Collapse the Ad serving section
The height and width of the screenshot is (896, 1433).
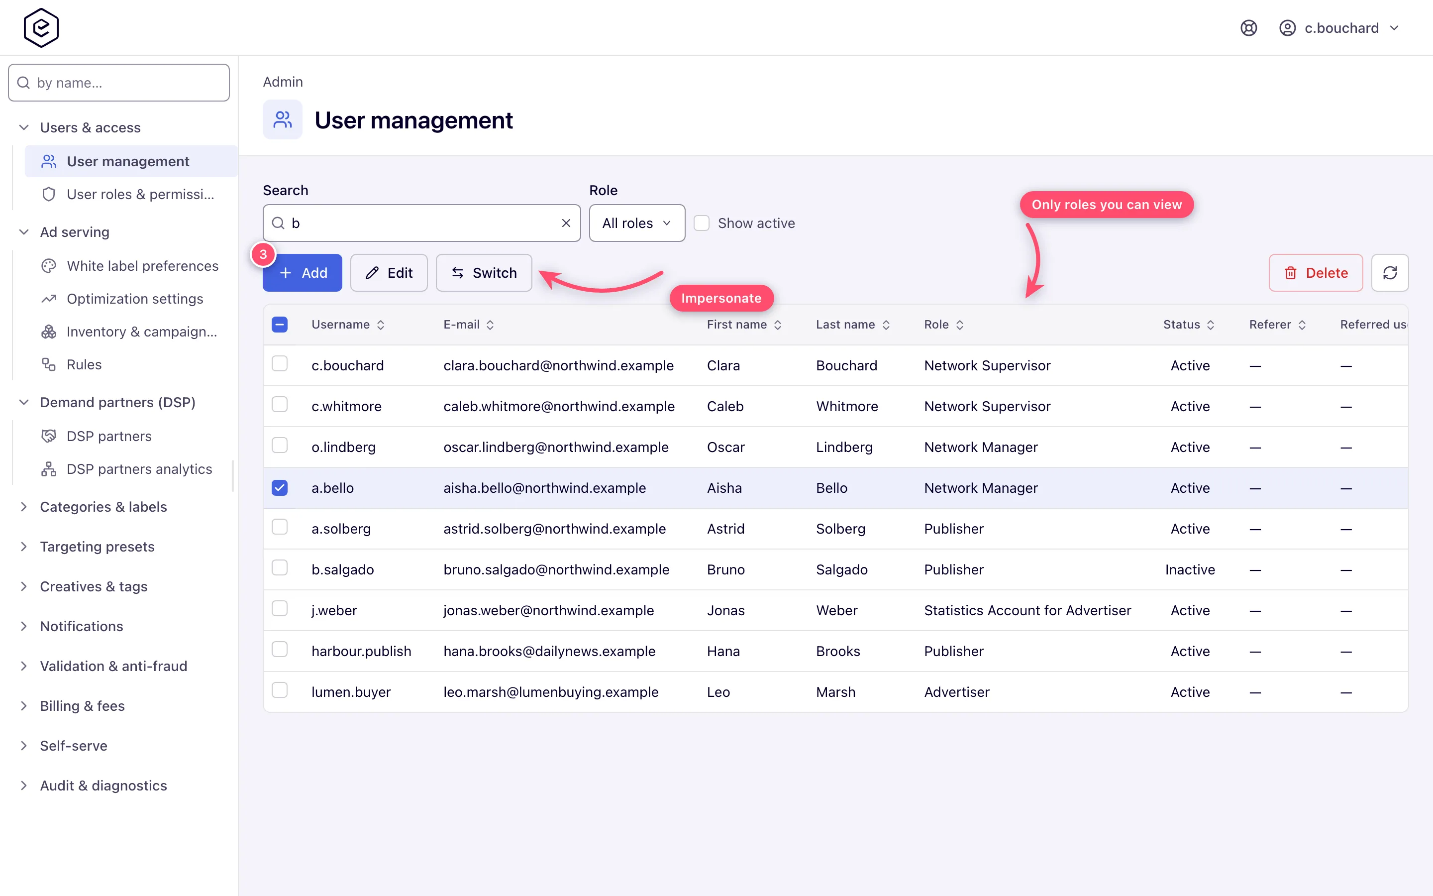coord(24,231)
